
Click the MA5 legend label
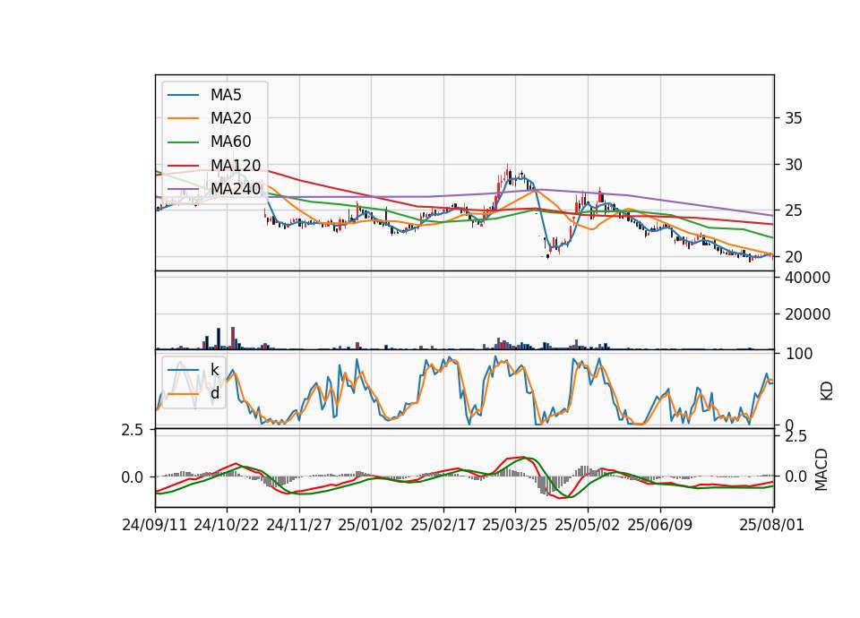pyautogui.click(x=226, y=95)
